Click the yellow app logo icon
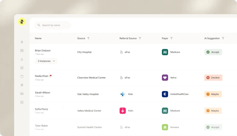The height and width of the screenshot is (136, 237). click(x=22, y=22)
